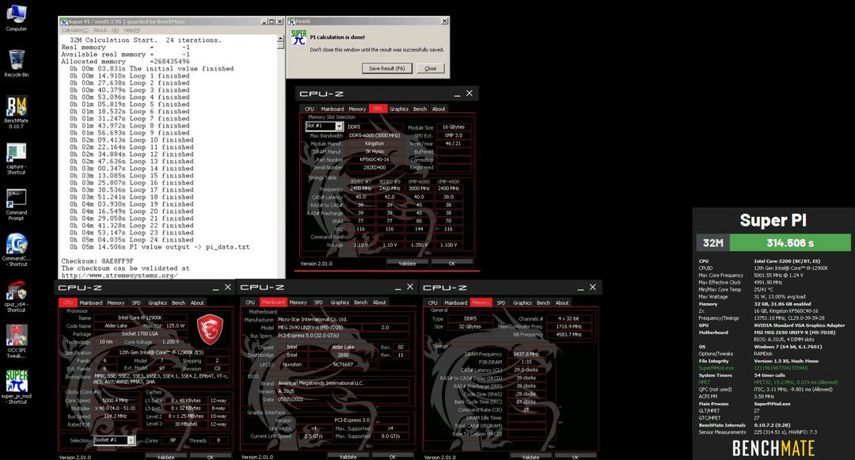This screenshot has height=460, width=855.
Task: Open the Recycle Bin icon
Action: (16, 63)
